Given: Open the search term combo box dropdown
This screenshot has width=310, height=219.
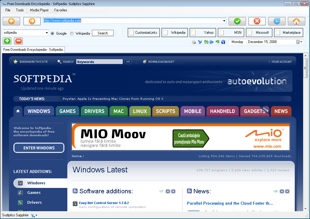Looking at the screenshot, I should (x=47, y=33).
